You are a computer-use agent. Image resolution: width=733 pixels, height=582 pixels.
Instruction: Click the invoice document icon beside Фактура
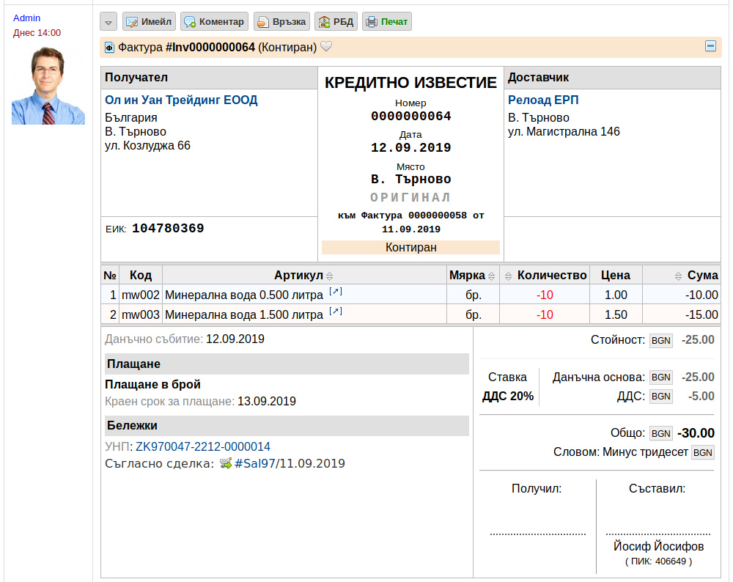tap(109, 48)
